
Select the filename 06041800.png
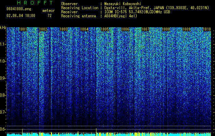coord(19,9)
